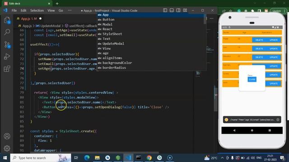Open a new browser tab
The height and width of the screenshot is (162, 289).
click(x=57, y=4)
